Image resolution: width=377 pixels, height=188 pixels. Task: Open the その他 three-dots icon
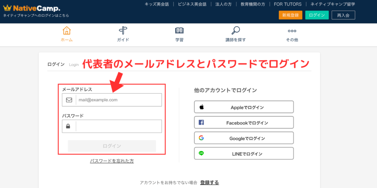pos(292,31)
